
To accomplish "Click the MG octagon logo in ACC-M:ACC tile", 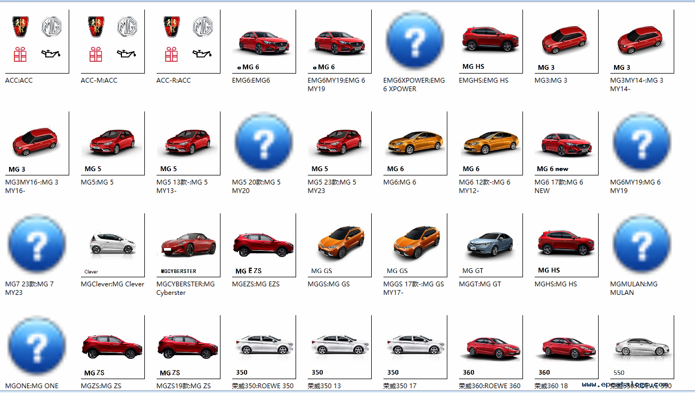I will click(126, 26).
